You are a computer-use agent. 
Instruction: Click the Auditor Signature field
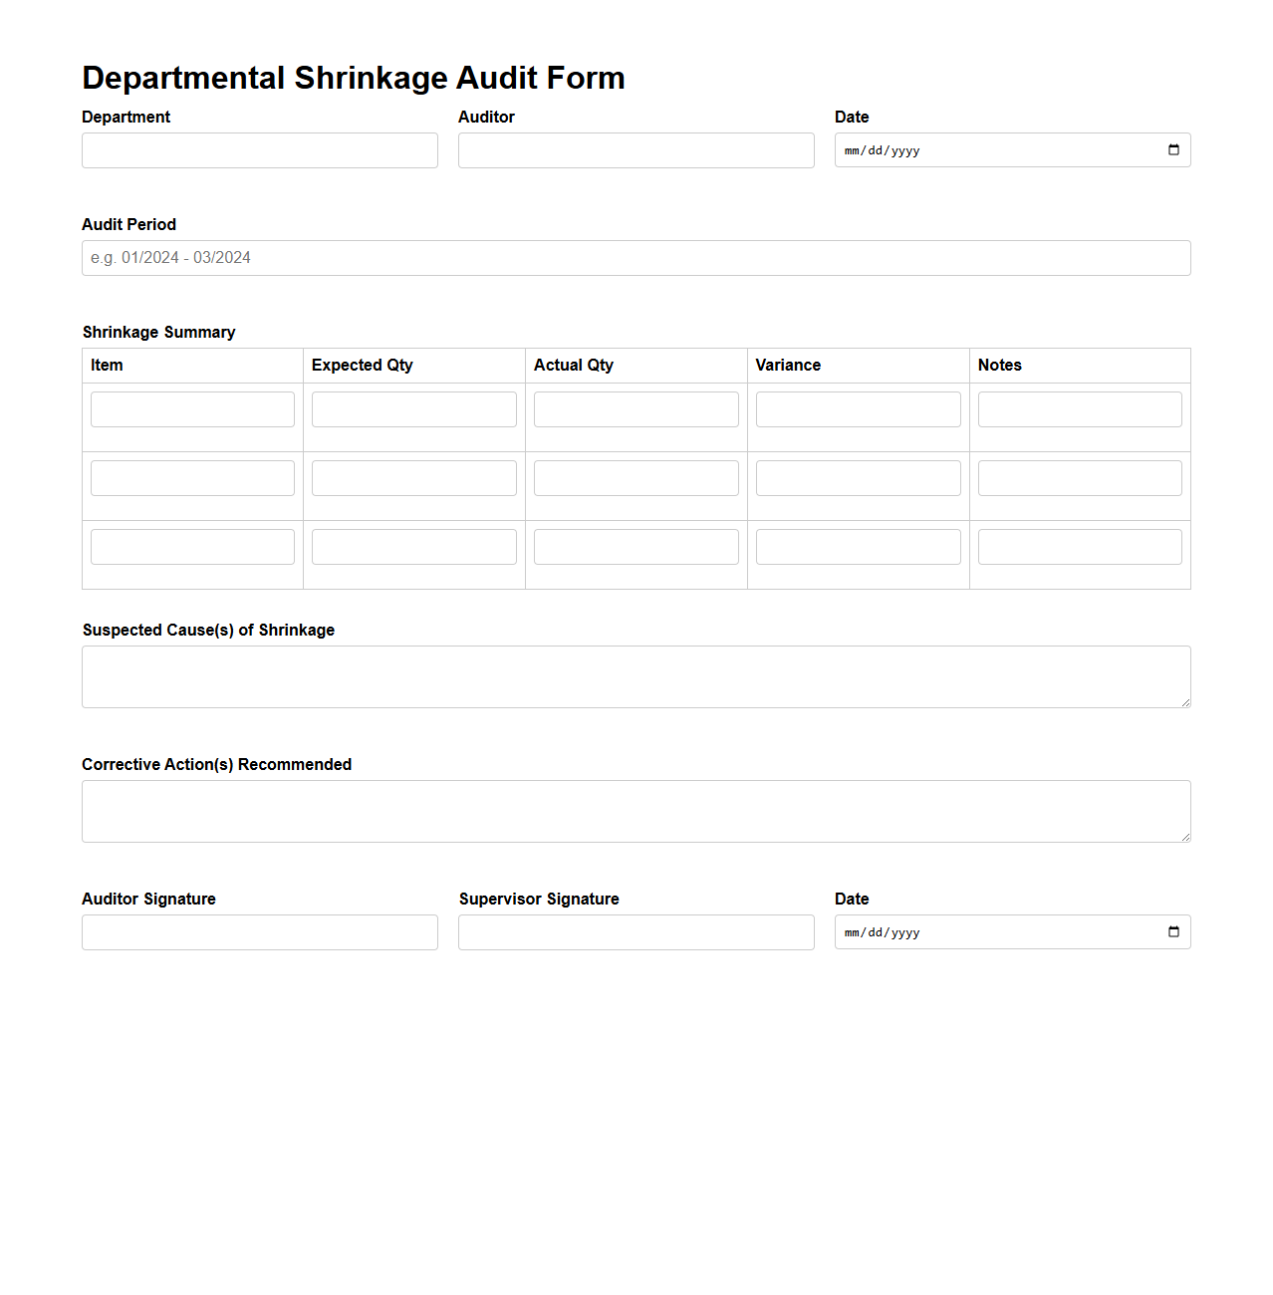coord(259,931)
